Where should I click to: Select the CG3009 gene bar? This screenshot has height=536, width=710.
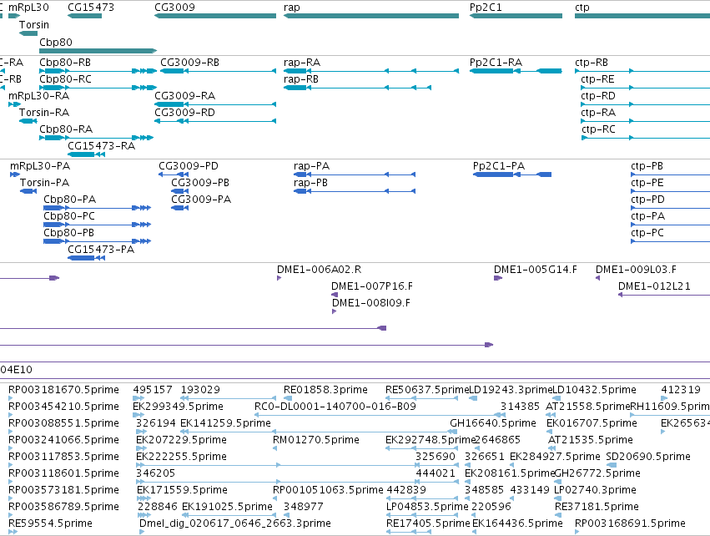point(215,16)
